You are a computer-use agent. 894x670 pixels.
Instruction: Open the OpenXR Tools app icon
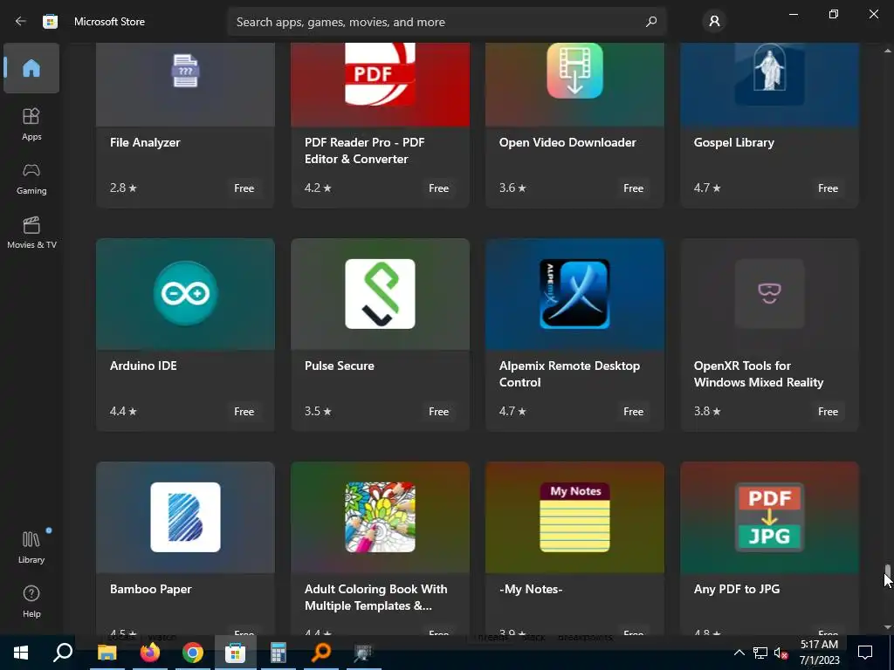[769, 294]
